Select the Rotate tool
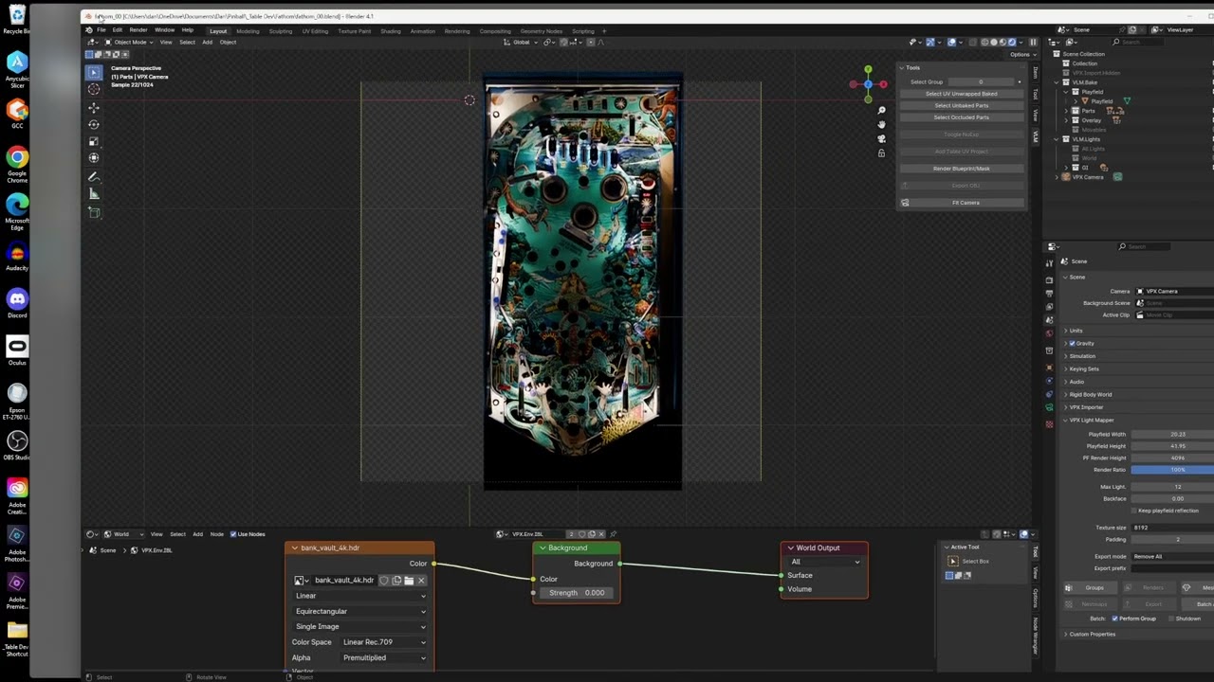Image resolution: width=1214 pixels, height=682 pixels. 94,124
